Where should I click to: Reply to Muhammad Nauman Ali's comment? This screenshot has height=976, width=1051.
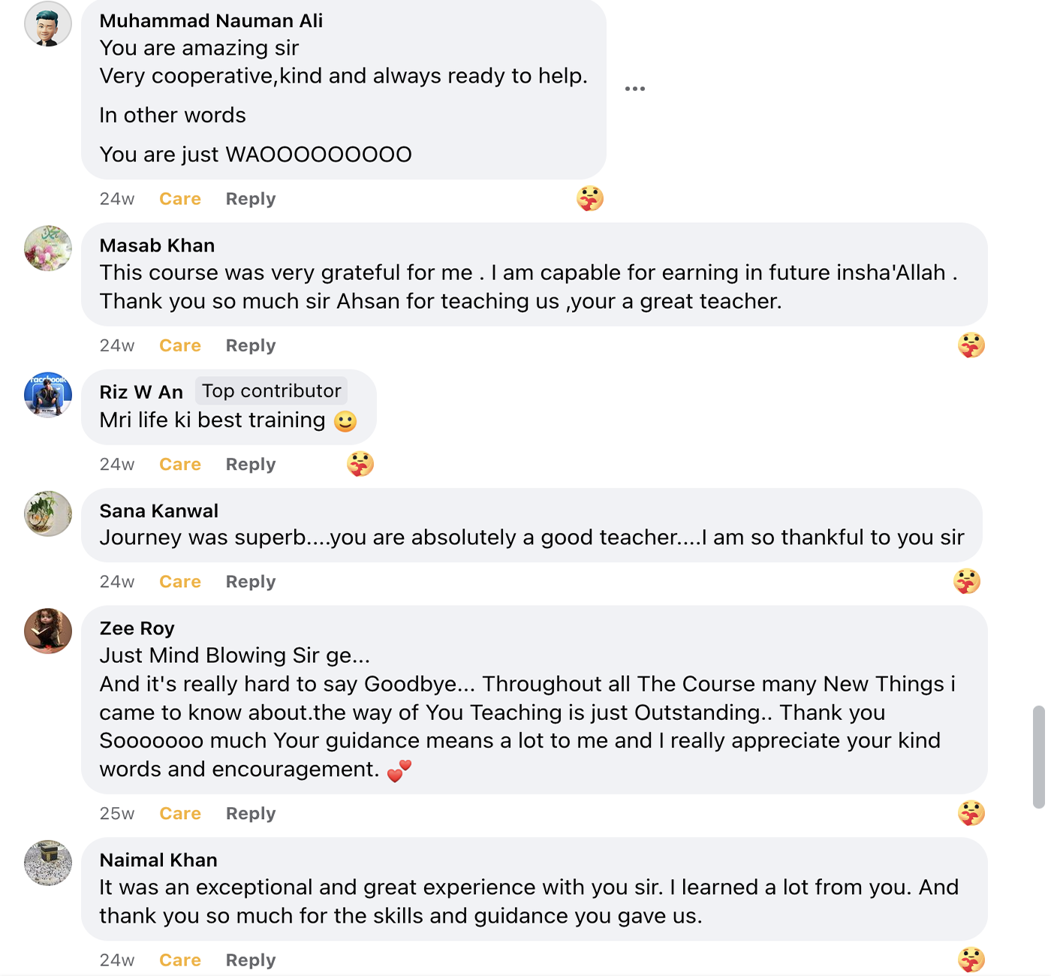point(251,199)
